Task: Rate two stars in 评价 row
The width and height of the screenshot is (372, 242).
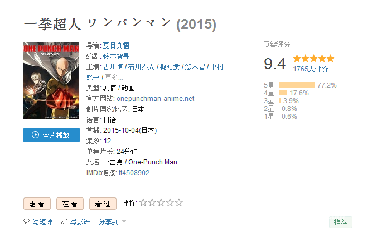Action: pyautogui.click(x=152, y=202)
